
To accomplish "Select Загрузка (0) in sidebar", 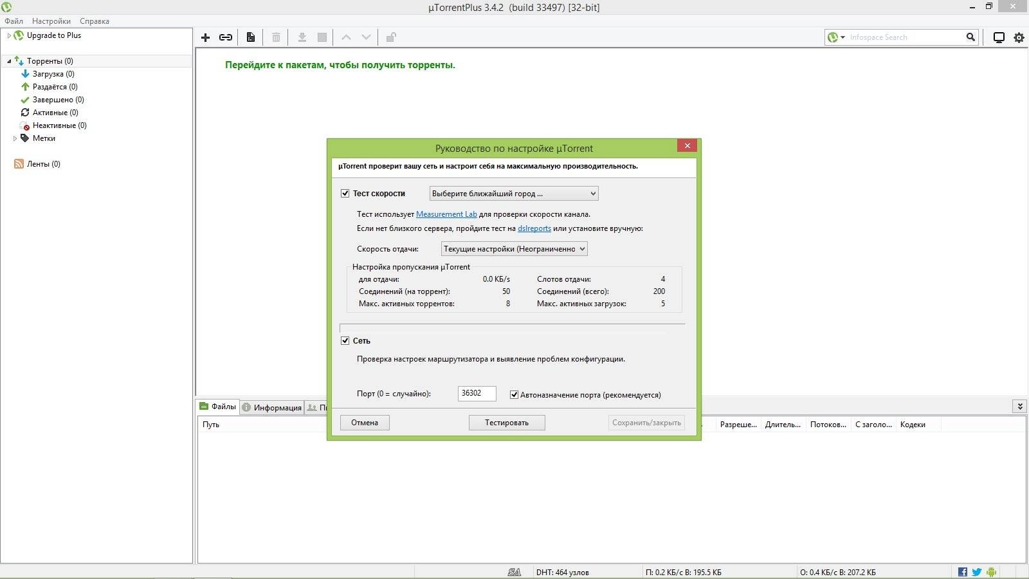I will (53, 74).
